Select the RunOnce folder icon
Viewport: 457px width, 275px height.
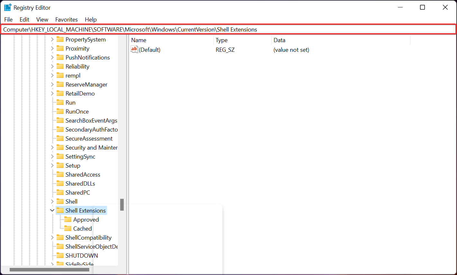(60, 111)
